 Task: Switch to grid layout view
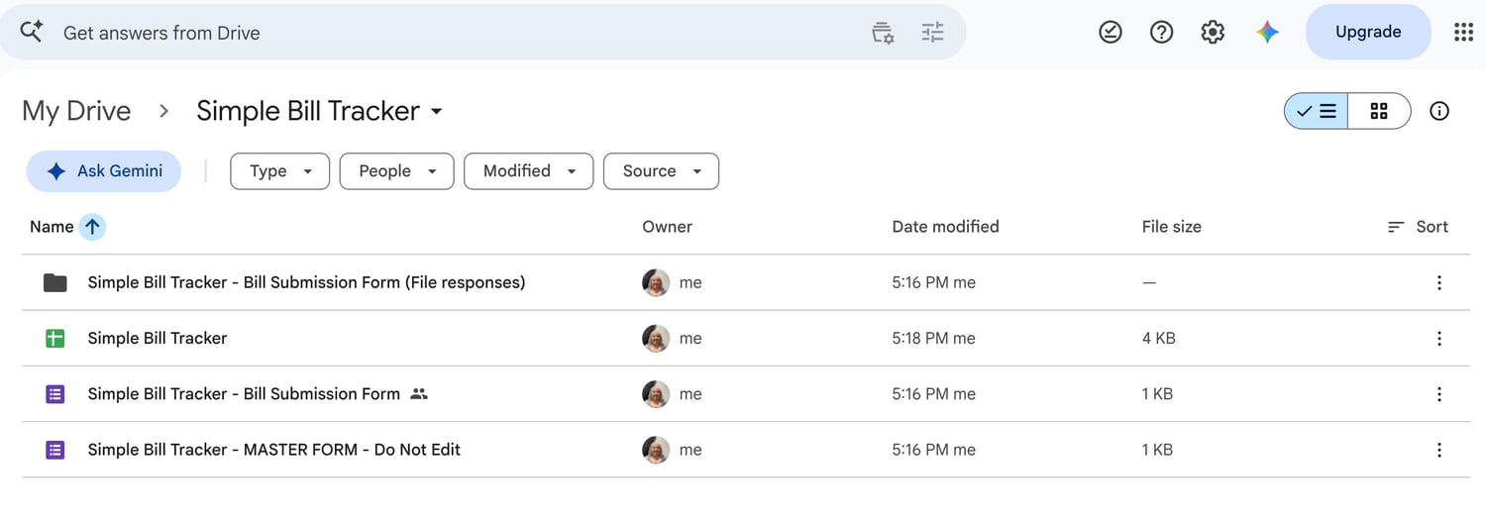pos(1379,111)
